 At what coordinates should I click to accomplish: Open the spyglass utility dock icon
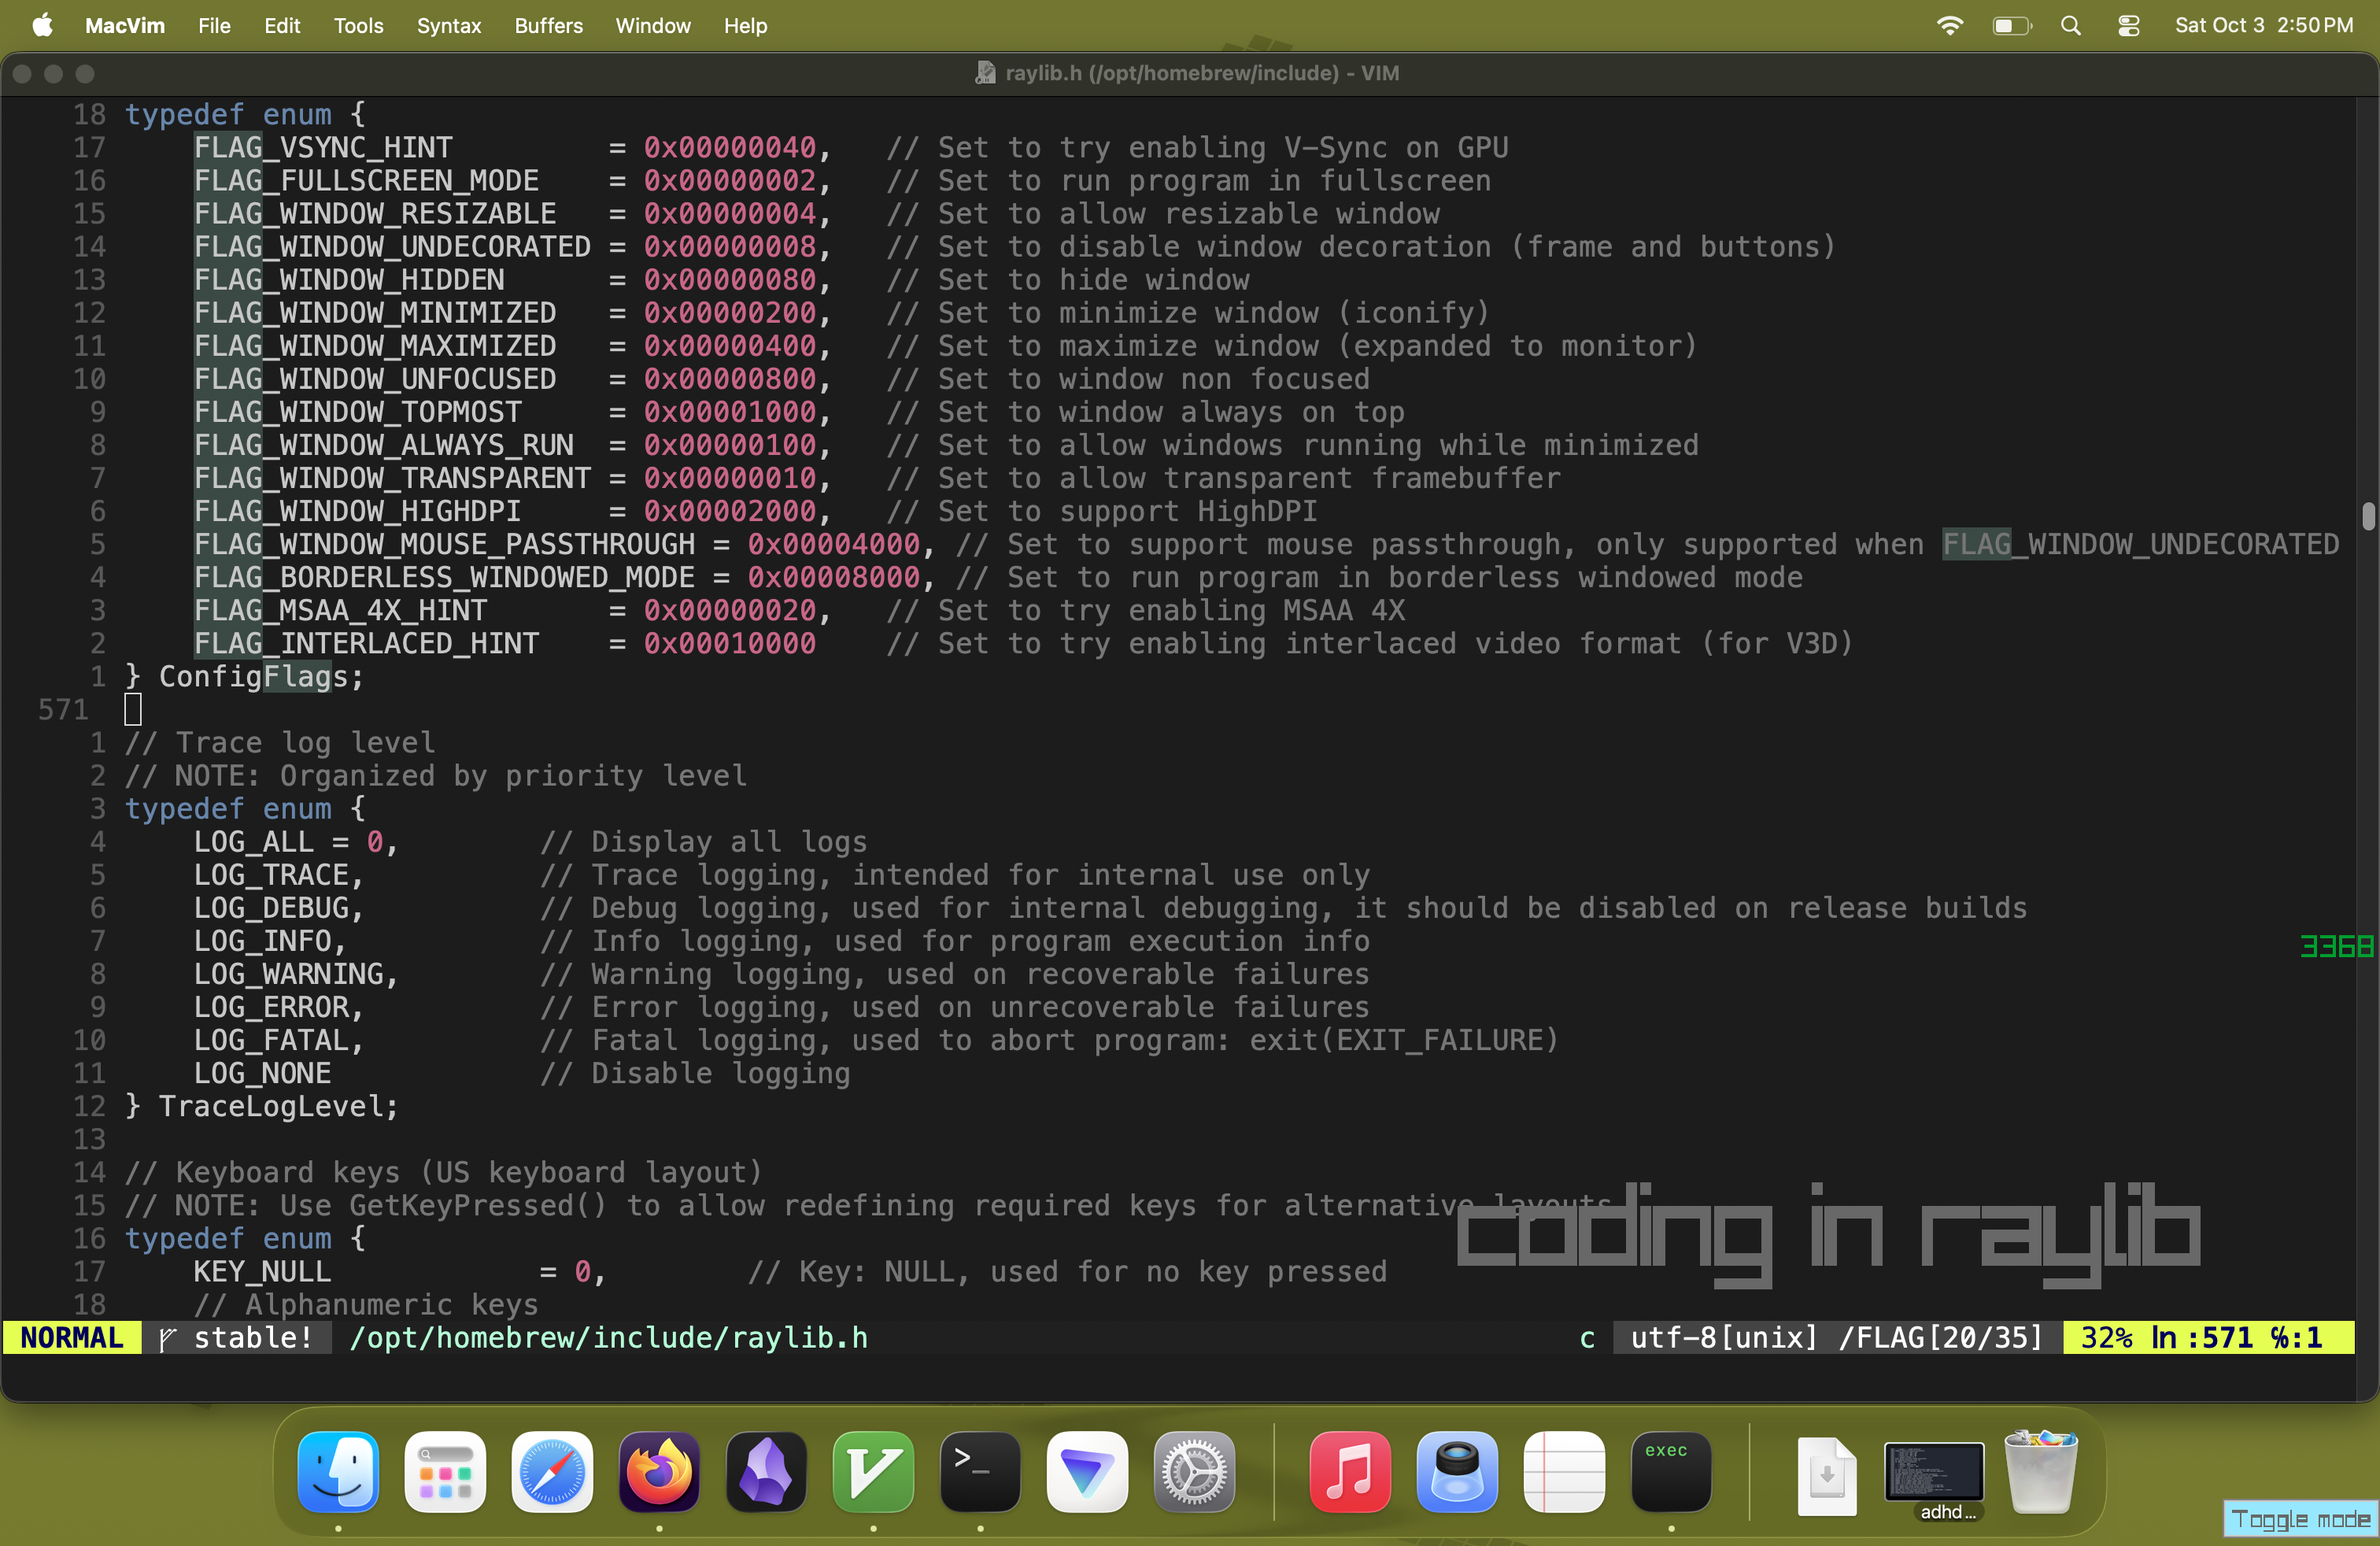(x=1457, y=1471)
